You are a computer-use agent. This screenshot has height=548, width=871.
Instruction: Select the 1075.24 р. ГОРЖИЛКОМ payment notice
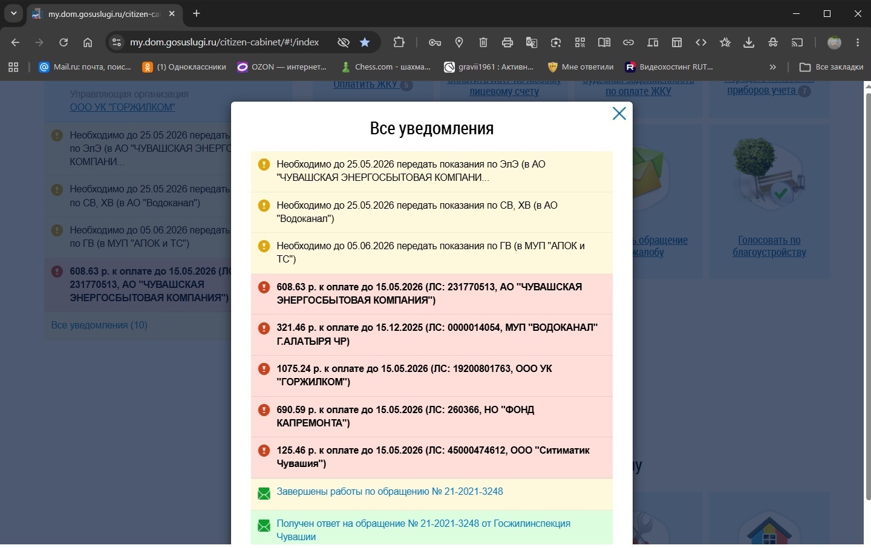pyautogui.click(x=432, y=376)
